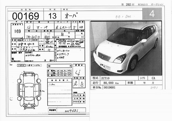Click the circled PS equipment option
The width and height of the screenshot is (172, 121).
point(60,41)
